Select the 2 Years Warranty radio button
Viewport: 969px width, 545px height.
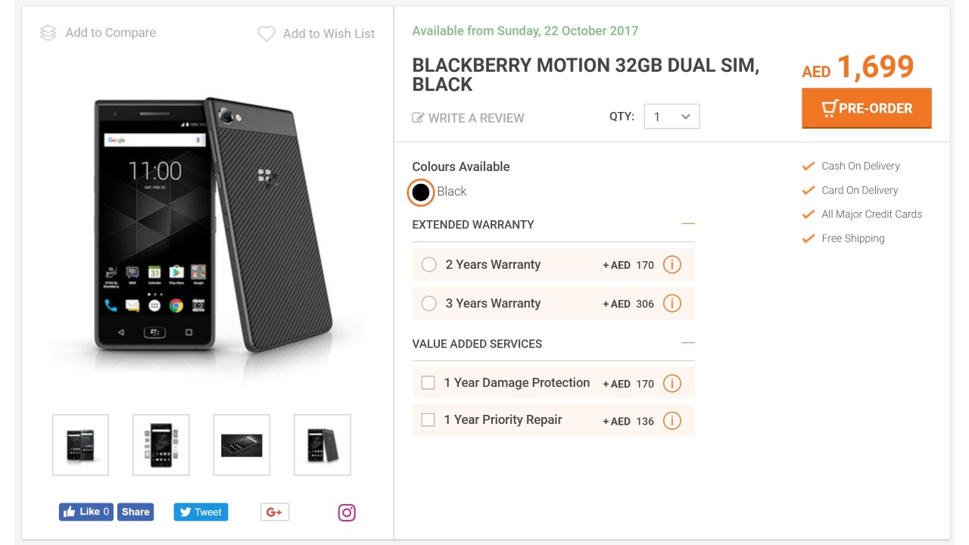pyautogui.click(x=428, y=265)
